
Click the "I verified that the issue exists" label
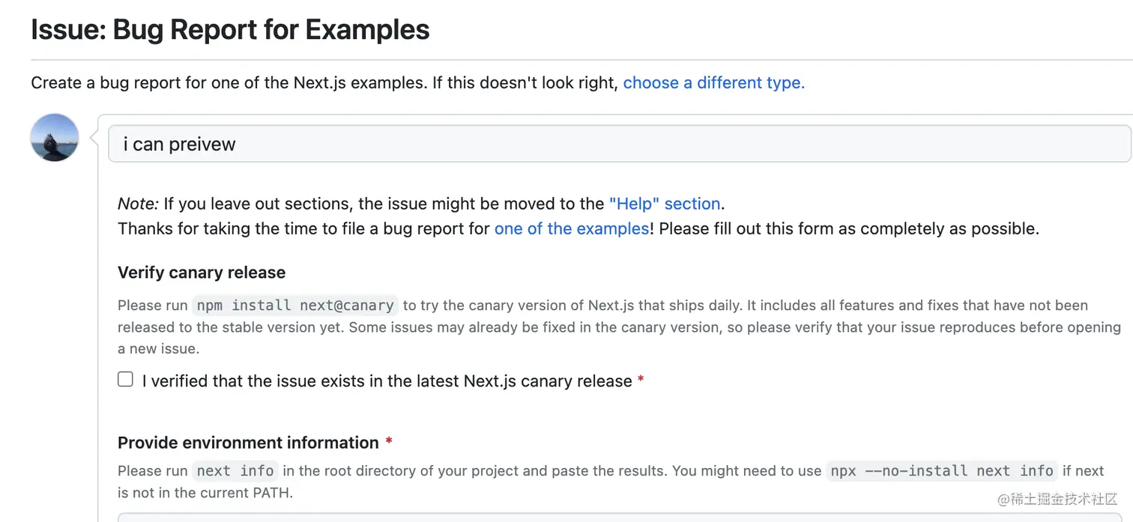coord(387,381)
